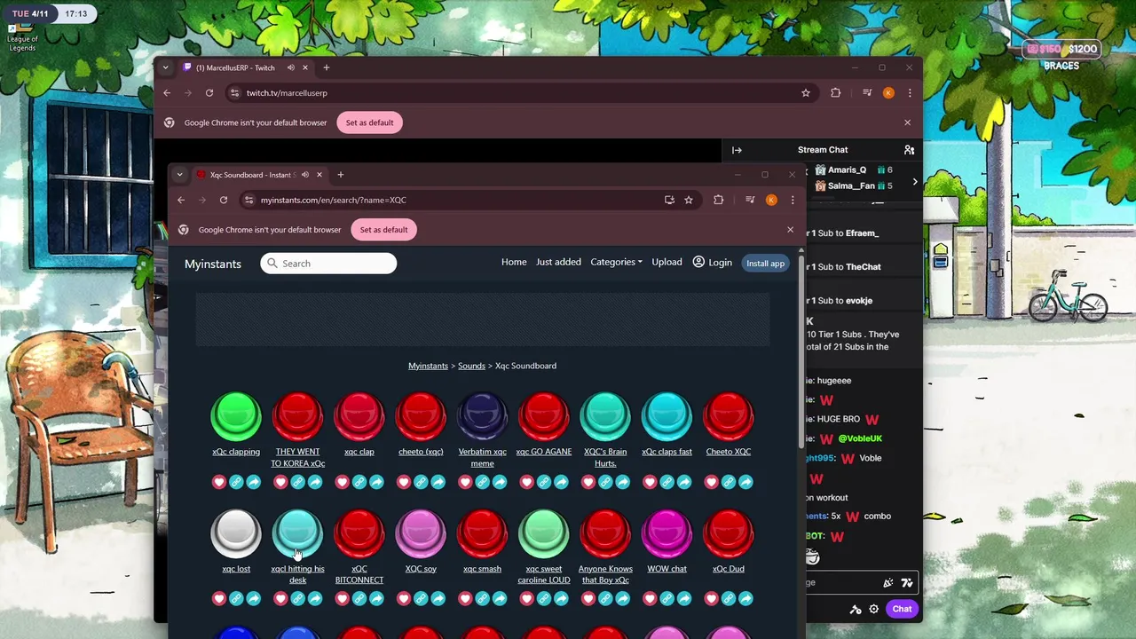The image size is (1136, 639).
Task: Open Myinstants logo link
Action: tap(213, 264)
